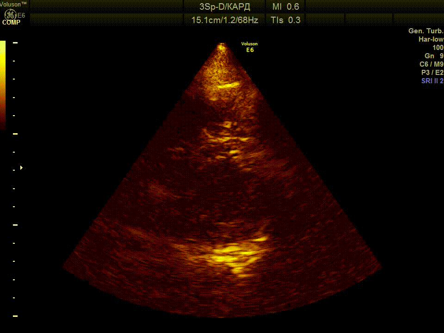
Task: Select the 3Sp-D/КАРД probe label
Action: 225,6
